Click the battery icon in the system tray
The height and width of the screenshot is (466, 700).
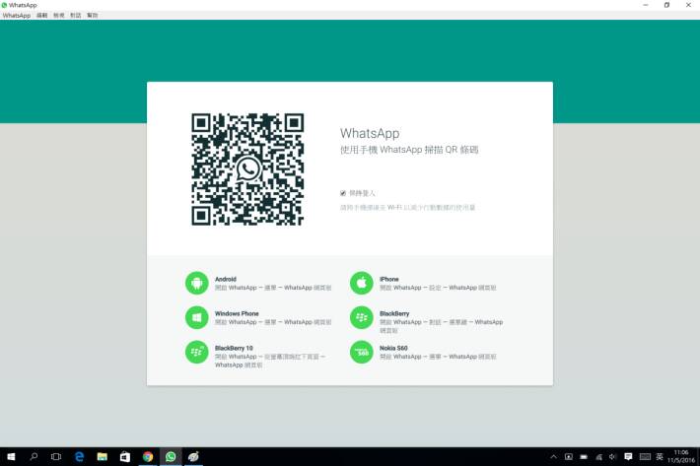(584, 456)
